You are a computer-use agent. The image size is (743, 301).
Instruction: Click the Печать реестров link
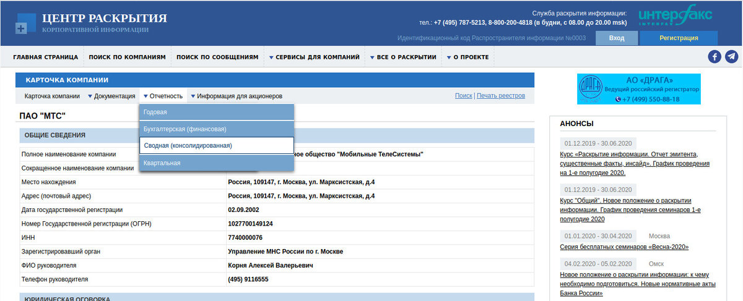(501, 96)
